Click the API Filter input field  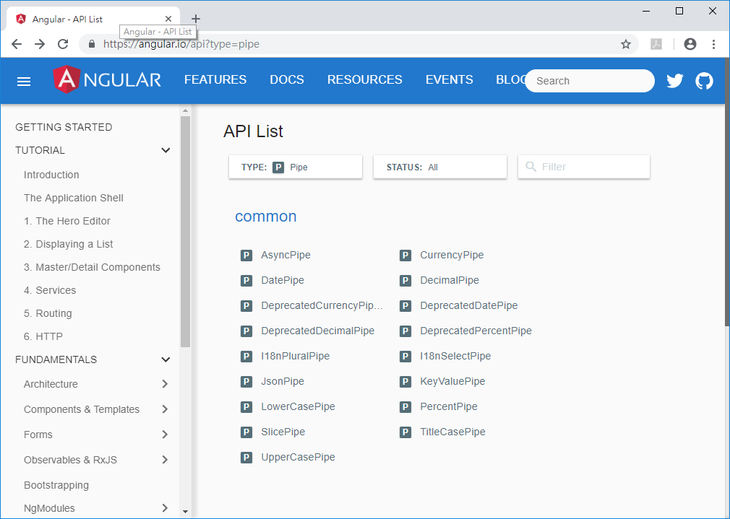click(x=584, y=167)
